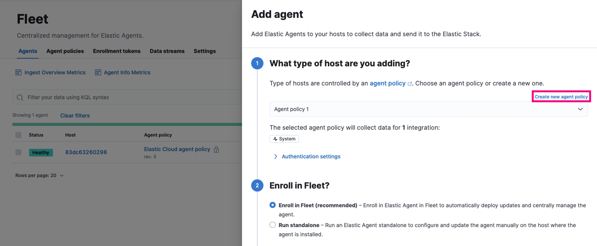Select the Run standalone option
This screenshot has height=246, width=597.
(x=272, y=225)
